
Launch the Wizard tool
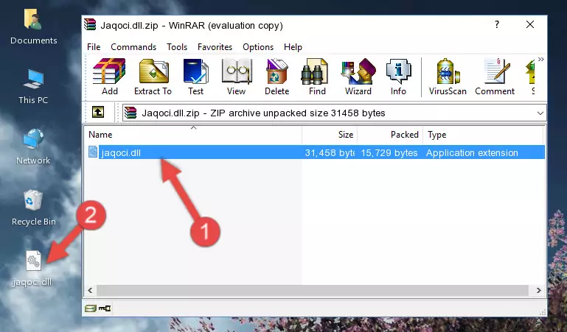click(358, 77)
